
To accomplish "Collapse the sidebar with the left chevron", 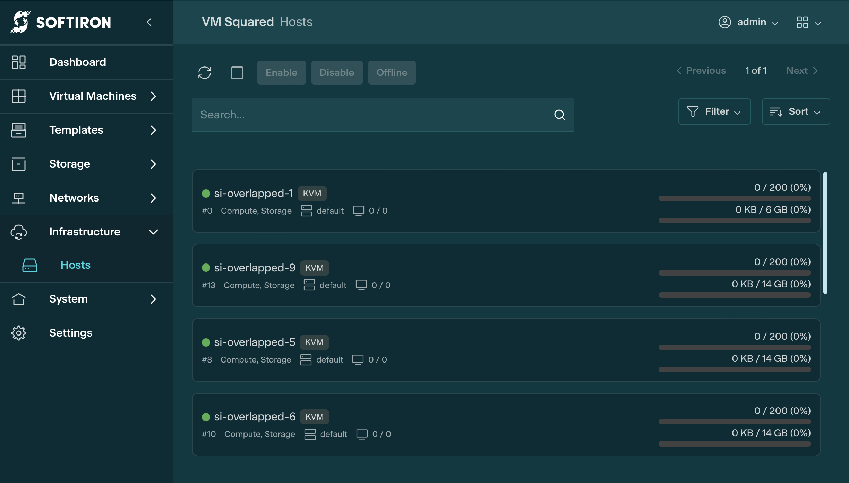I will click(149, 23).
